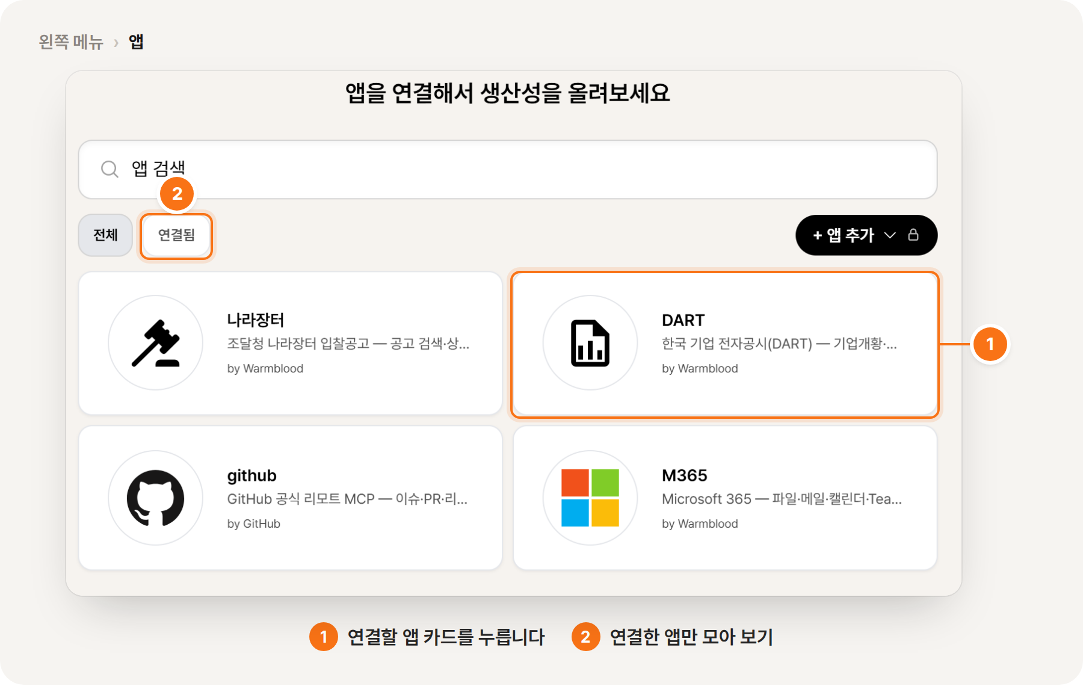Click the 앱 breadcrumb item
1083x686 pixels.
click(x=136, y=42)
